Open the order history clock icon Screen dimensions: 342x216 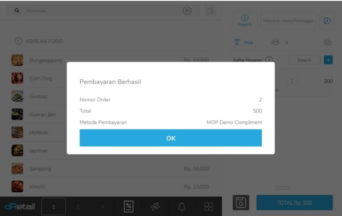[x=327, y=21]
